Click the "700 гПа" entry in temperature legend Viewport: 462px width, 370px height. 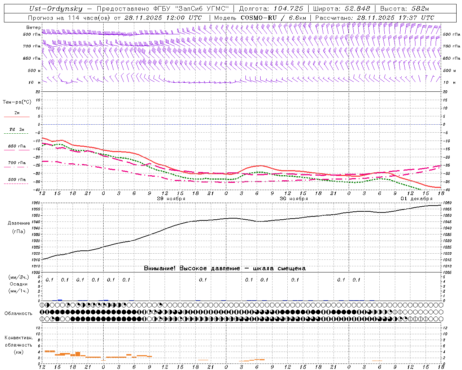pos(17,163)
